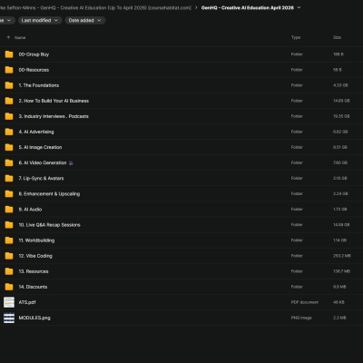Sort by the Name column header
Screen dimensions: 363x363
[x=20, y=37]
